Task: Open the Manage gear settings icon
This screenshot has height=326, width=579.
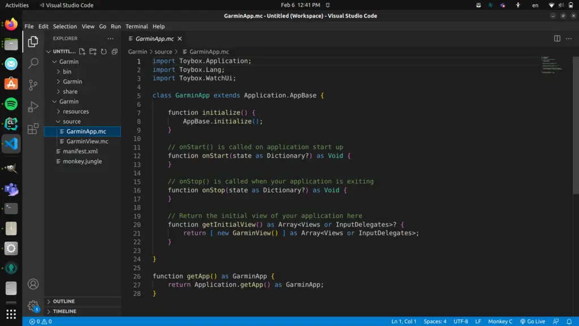Action: pos(33,305)
